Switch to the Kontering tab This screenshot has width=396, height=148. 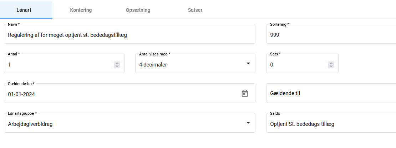click(81, 10)
